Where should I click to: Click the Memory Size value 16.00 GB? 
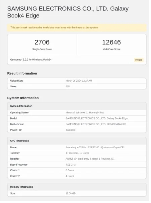pyautogui.click(x=70, y=193)
